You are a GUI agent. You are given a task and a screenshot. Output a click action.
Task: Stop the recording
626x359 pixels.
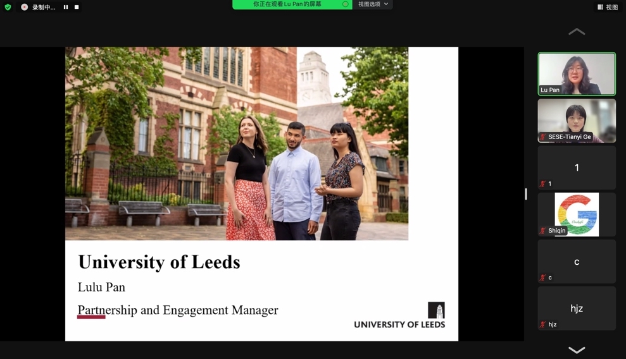coord(77,7)
